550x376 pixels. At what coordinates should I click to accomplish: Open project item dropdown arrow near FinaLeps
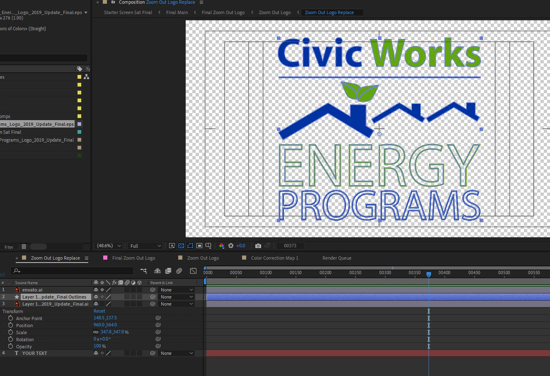[86, 12]
